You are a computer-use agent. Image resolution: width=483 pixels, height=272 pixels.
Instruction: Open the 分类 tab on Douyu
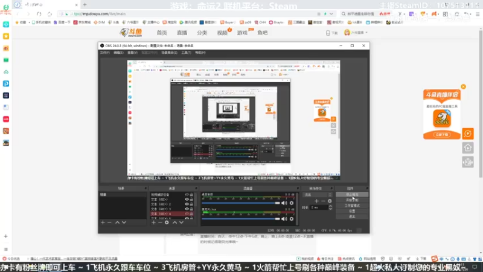click(x=202, y=33)
